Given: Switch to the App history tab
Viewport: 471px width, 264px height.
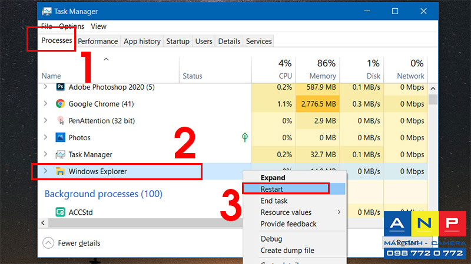Looking at the screenshot, I should [x=142, y=41].
